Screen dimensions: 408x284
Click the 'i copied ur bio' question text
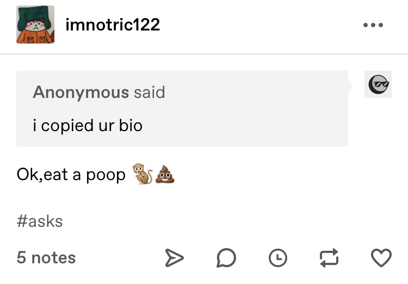(x=88, y=126)
